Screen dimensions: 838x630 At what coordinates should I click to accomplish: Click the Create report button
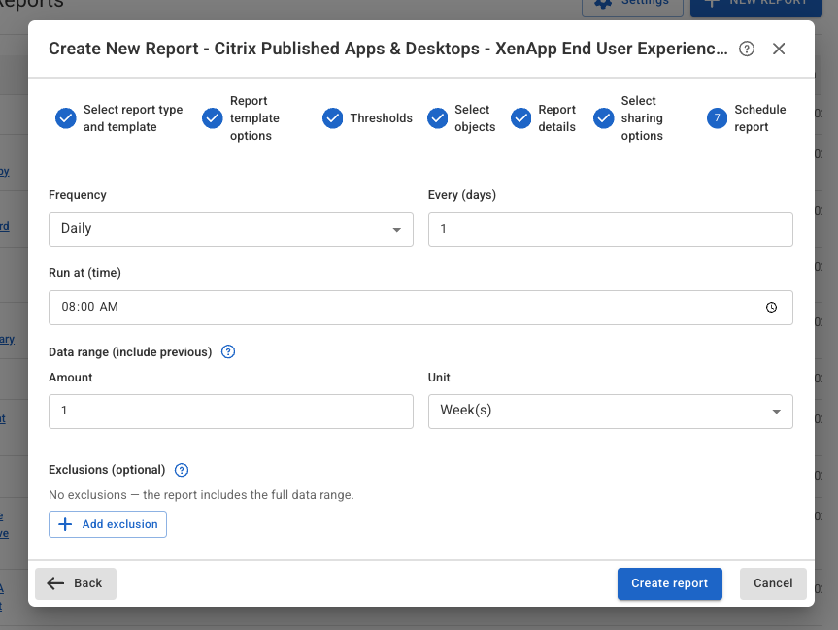point(670,583)
